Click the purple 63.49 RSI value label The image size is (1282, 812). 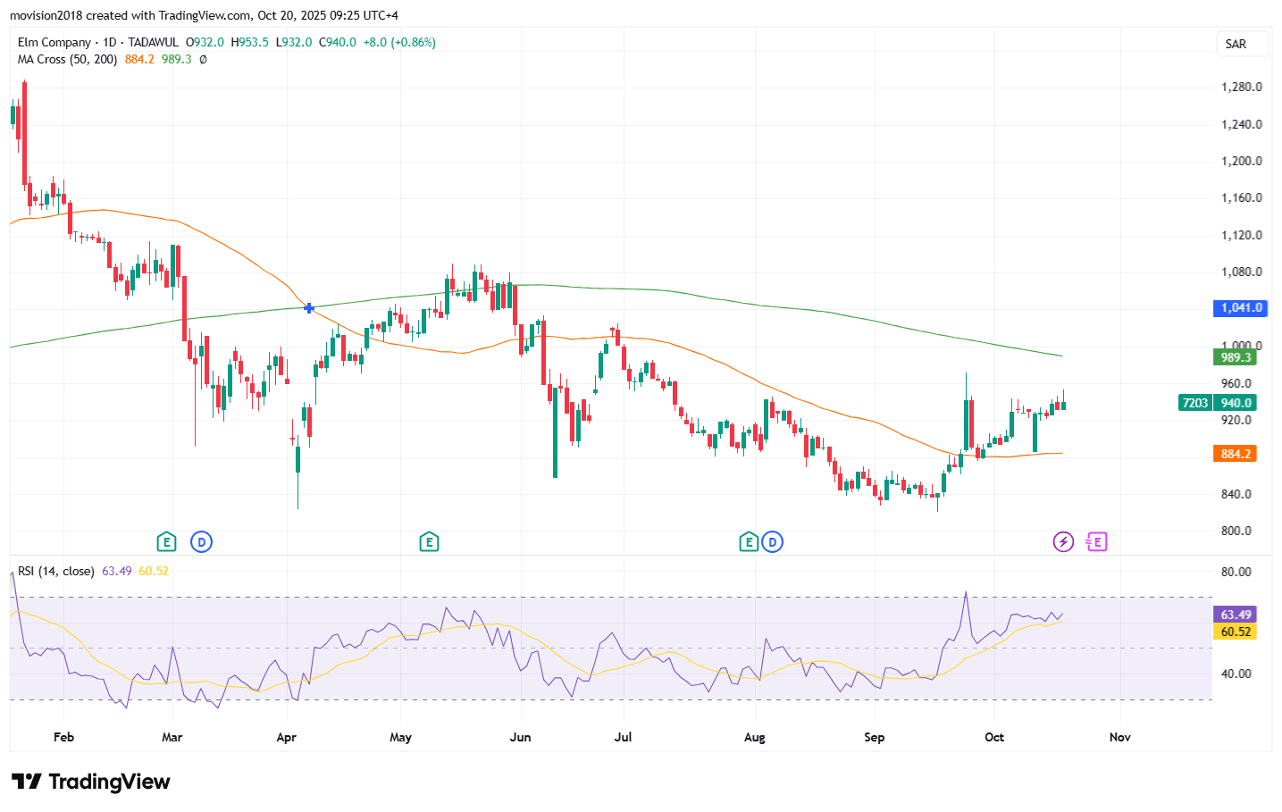(1236, 615)
